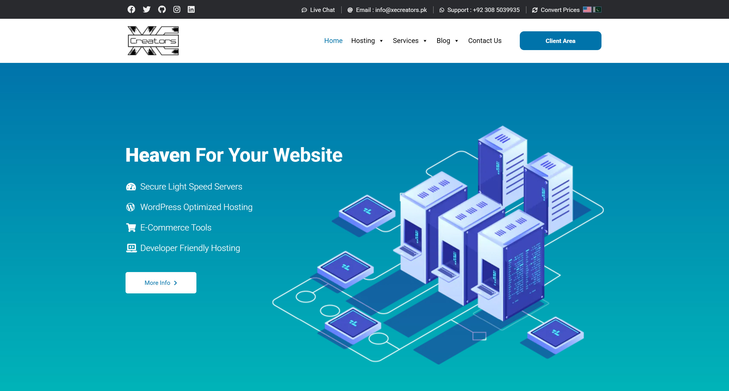Click the Client Area button

[560, 41]
